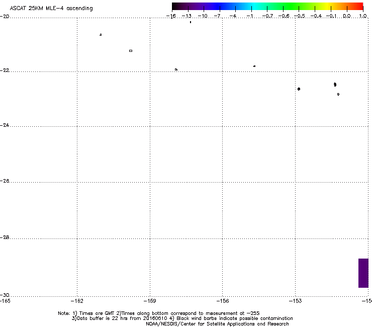Click the -20 latitude axis label

[x=5, y=17]
